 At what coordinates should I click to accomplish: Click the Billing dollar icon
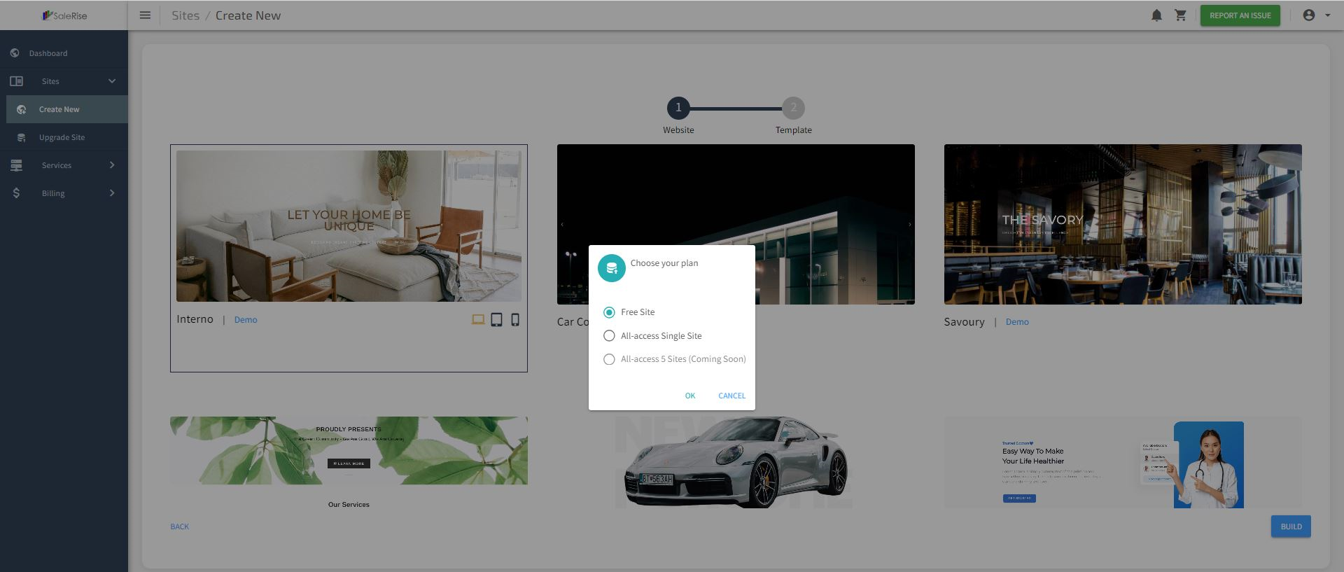click(16, 193)
